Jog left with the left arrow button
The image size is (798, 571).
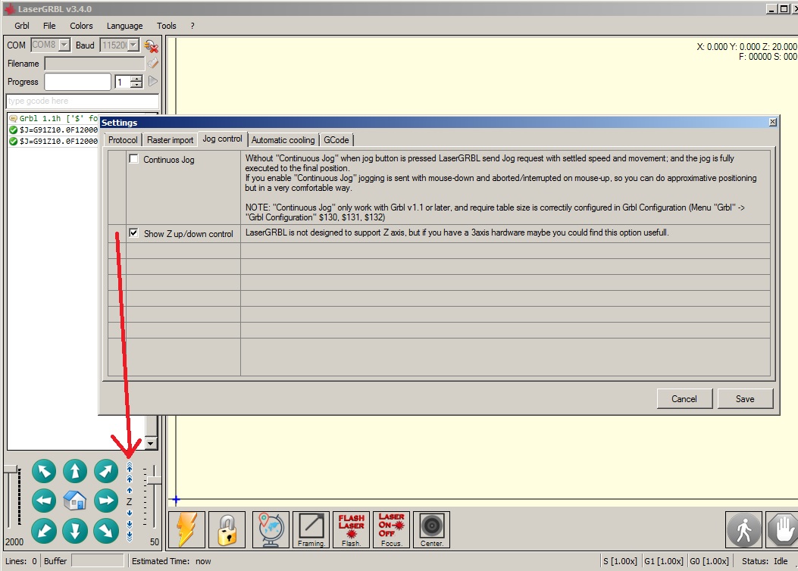pos(44,501)
